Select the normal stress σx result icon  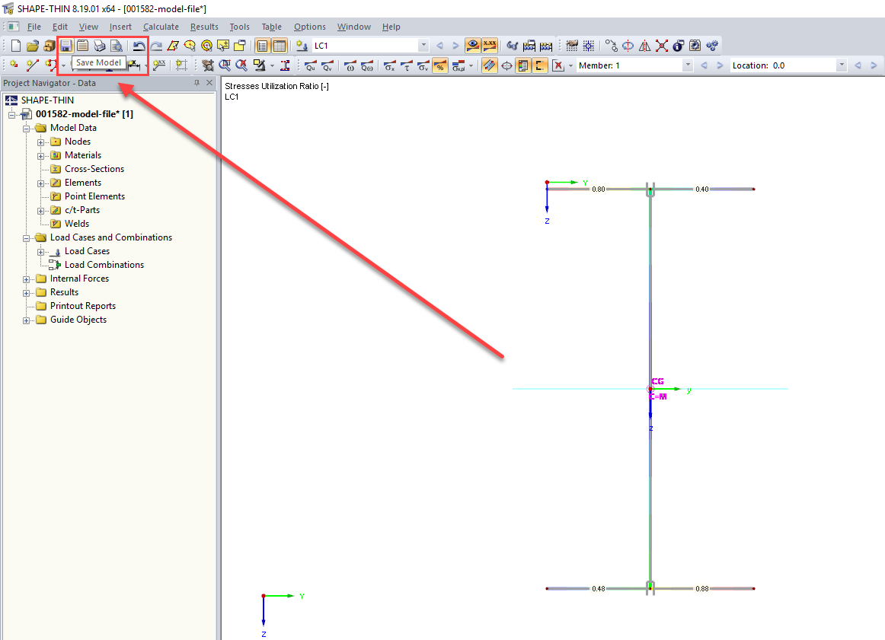click(390, 65)
